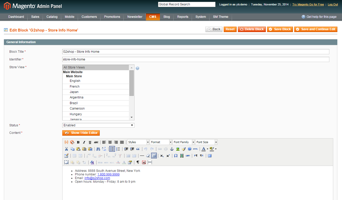
Task: Center align text
Action: [x=110, y=142]
